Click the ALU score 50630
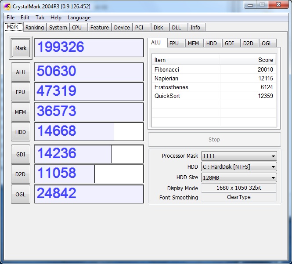Screen dimensions: 292x264 (89, 72)
